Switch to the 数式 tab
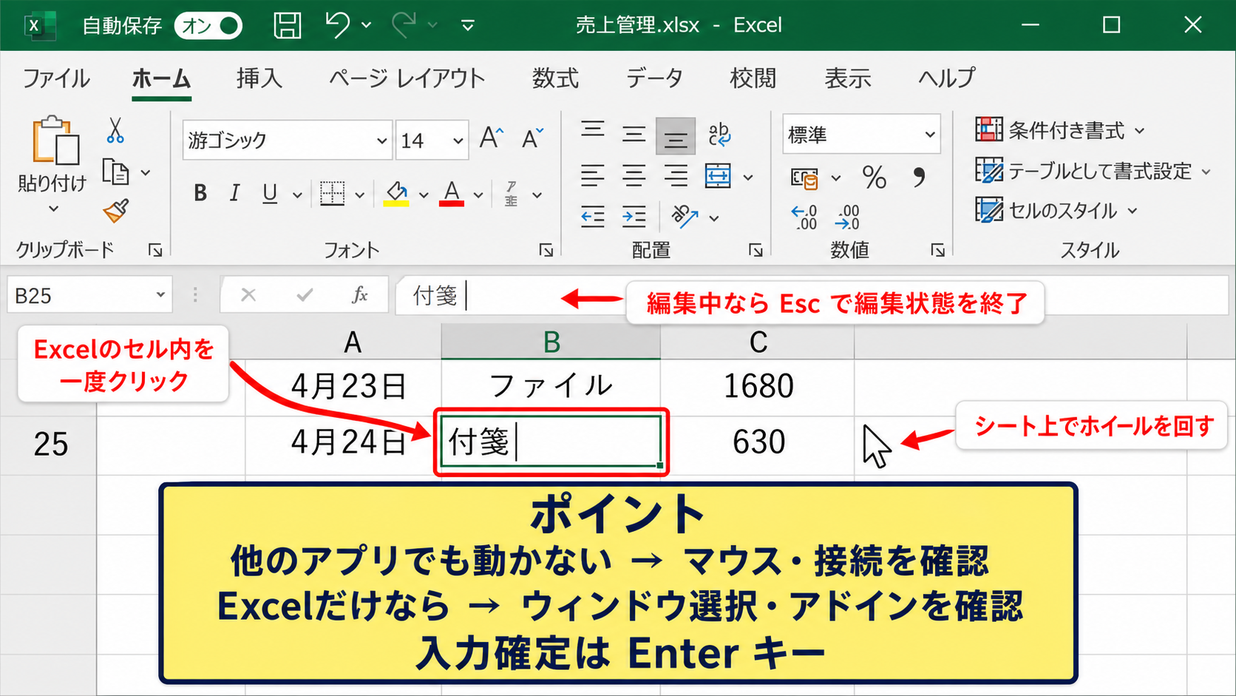The image size is (1236, 696). [555, 78]
